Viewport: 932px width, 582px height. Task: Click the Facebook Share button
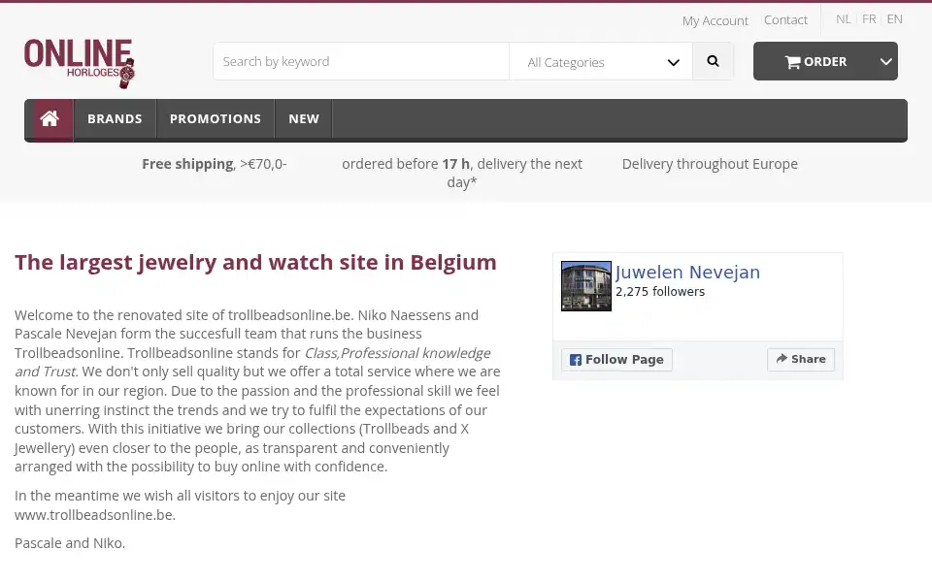[801, 359]
